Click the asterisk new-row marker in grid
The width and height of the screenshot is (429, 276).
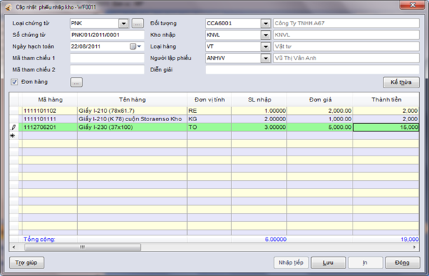13,136
